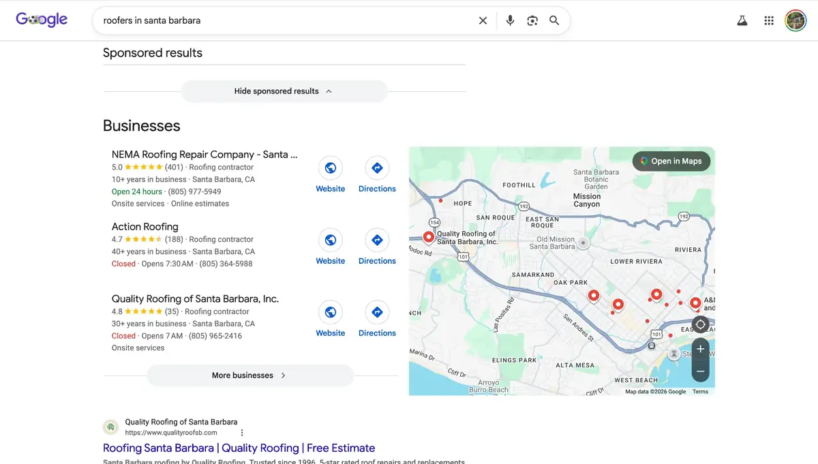Screen dimensions: 818x464
Task: Open the Google apps grid icon
Action: [x=769, y=20]
